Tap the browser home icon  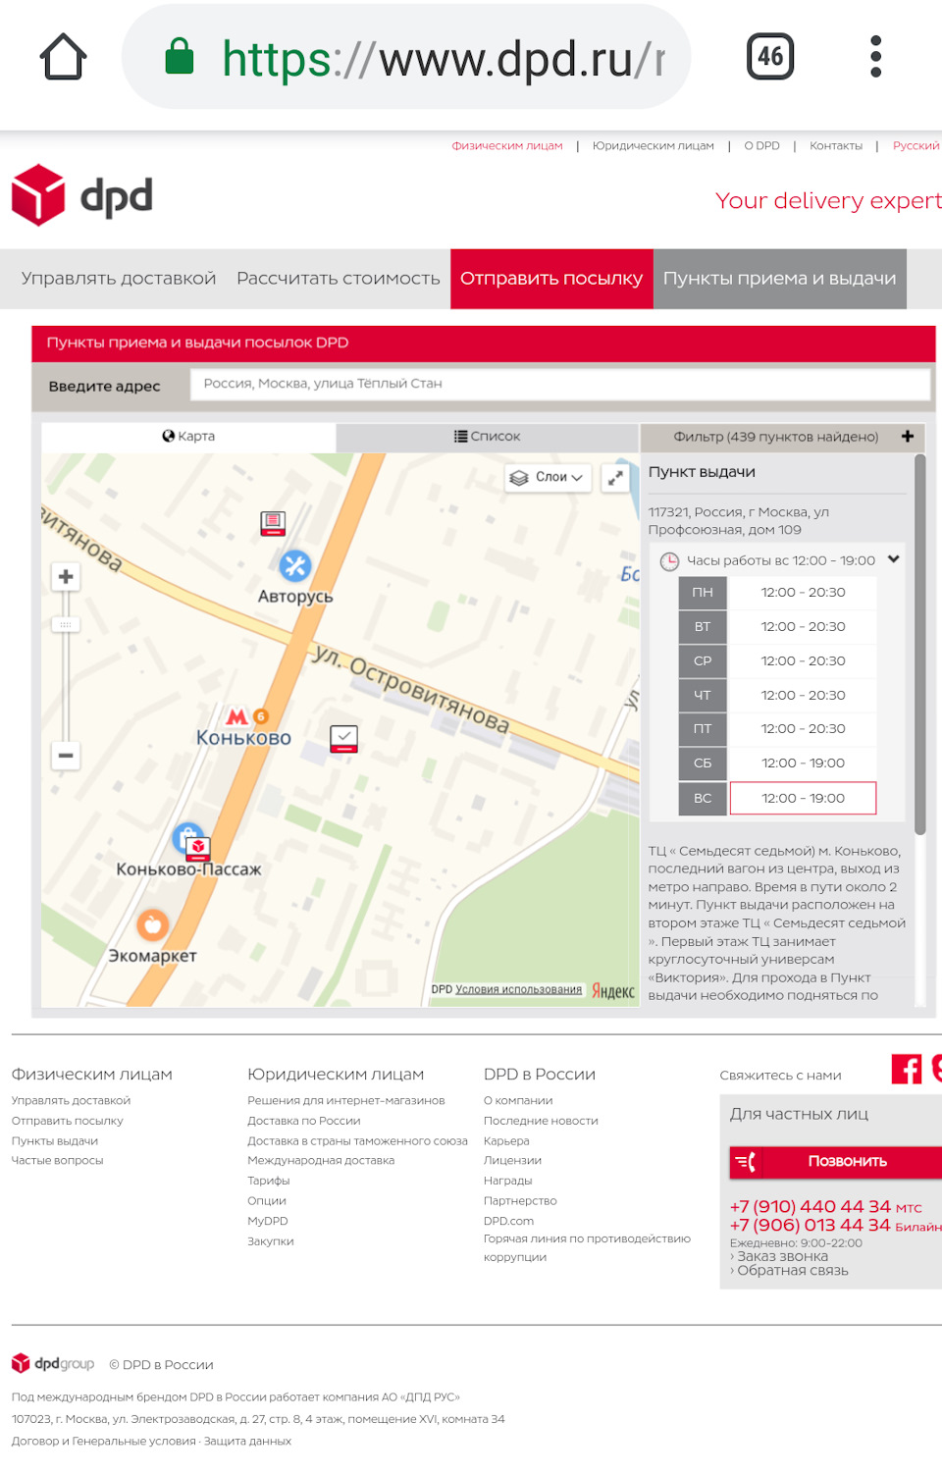(x=64, y=57)
